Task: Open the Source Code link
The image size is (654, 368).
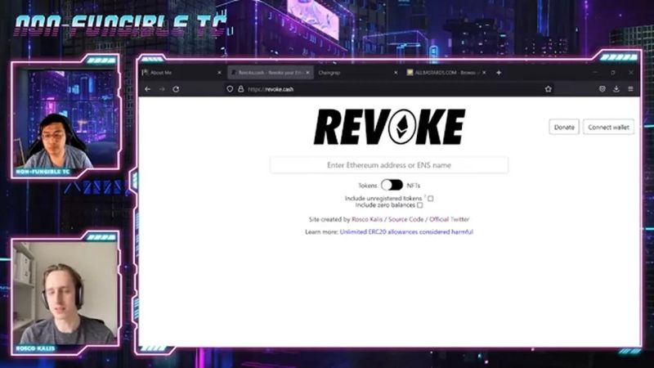Action: pyautogui.click(x=405, y=219)
